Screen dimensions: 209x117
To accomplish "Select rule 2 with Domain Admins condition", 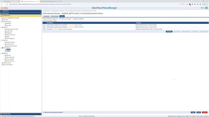I will pos(125,27).
